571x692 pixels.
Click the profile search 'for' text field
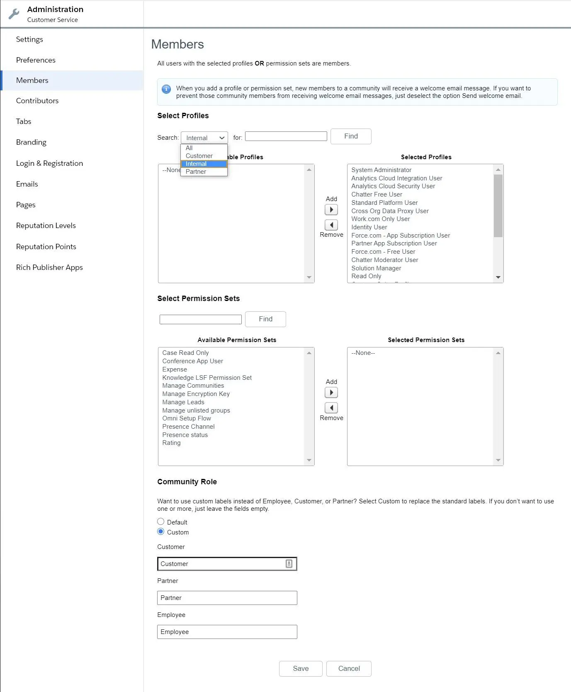(286, 136)
